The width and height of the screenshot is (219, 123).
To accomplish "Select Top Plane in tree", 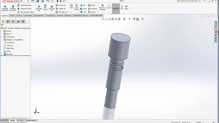I will coord(9,45).
